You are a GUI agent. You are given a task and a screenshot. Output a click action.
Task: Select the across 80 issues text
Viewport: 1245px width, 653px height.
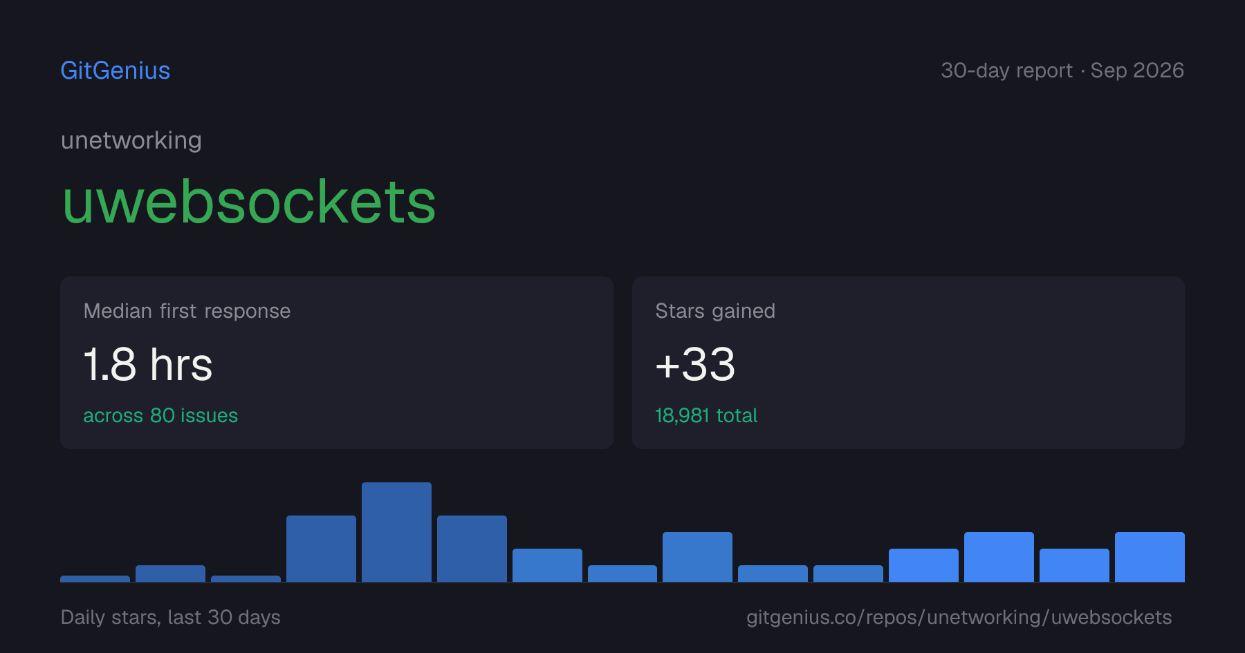tap(160, 415)
